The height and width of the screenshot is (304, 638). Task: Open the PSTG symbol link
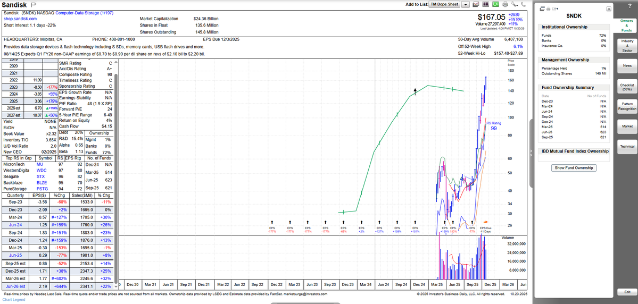42,189
